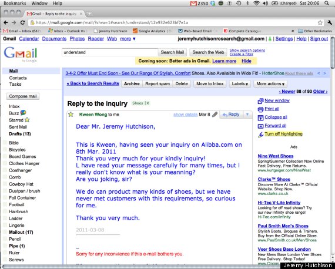335x269 pixels.
Task: Open the Drafts (13) folder
Action: click(x=19, y=134)
